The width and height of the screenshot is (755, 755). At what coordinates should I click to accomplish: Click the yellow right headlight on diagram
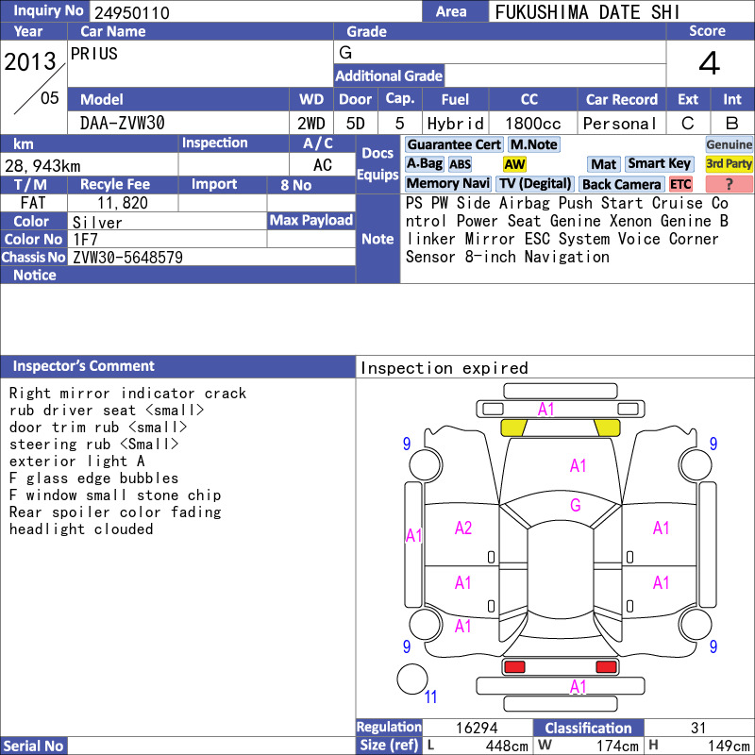(x=607, y=428)
